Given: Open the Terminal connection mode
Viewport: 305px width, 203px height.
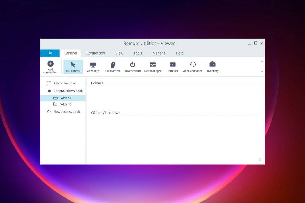Looking at the screenshot, I should tap(172, 66).
